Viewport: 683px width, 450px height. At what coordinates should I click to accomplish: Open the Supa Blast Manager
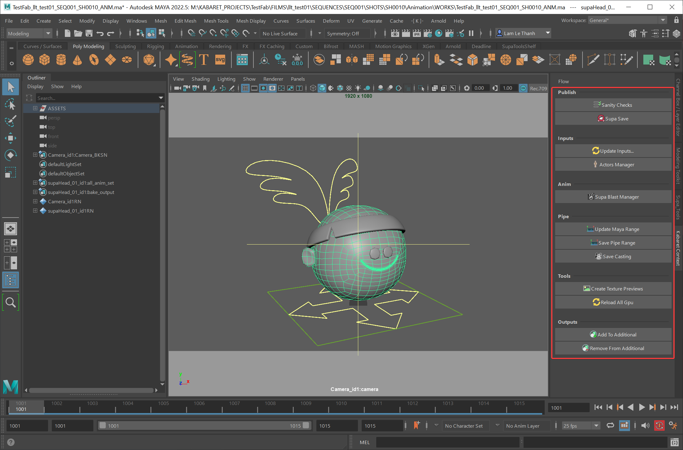(x=613, y=197)
